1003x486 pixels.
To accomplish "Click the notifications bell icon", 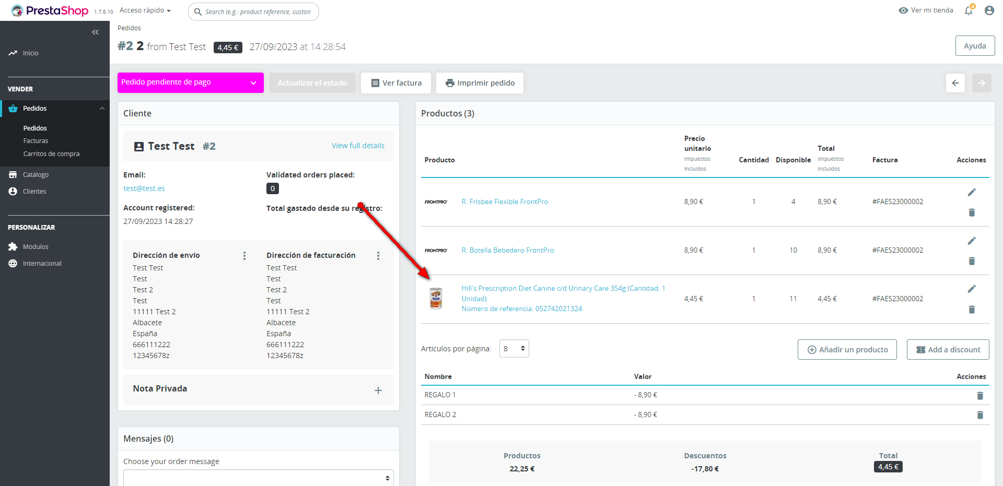I will click(969, 10).
